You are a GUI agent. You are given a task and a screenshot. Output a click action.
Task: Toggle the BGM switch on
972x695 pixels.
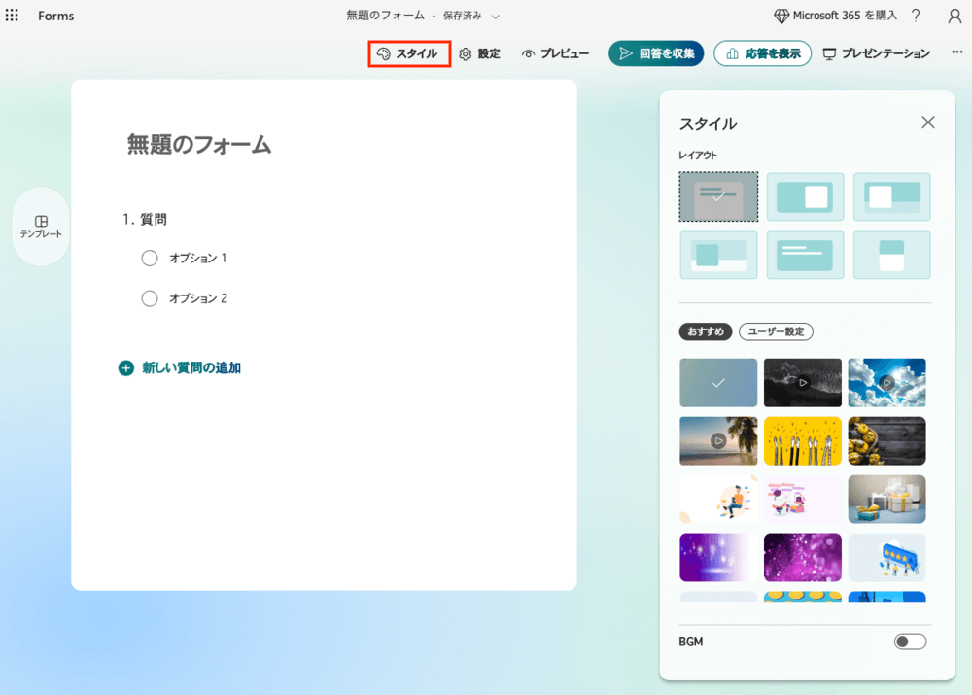pyautogui.click(x=910, y=642)
